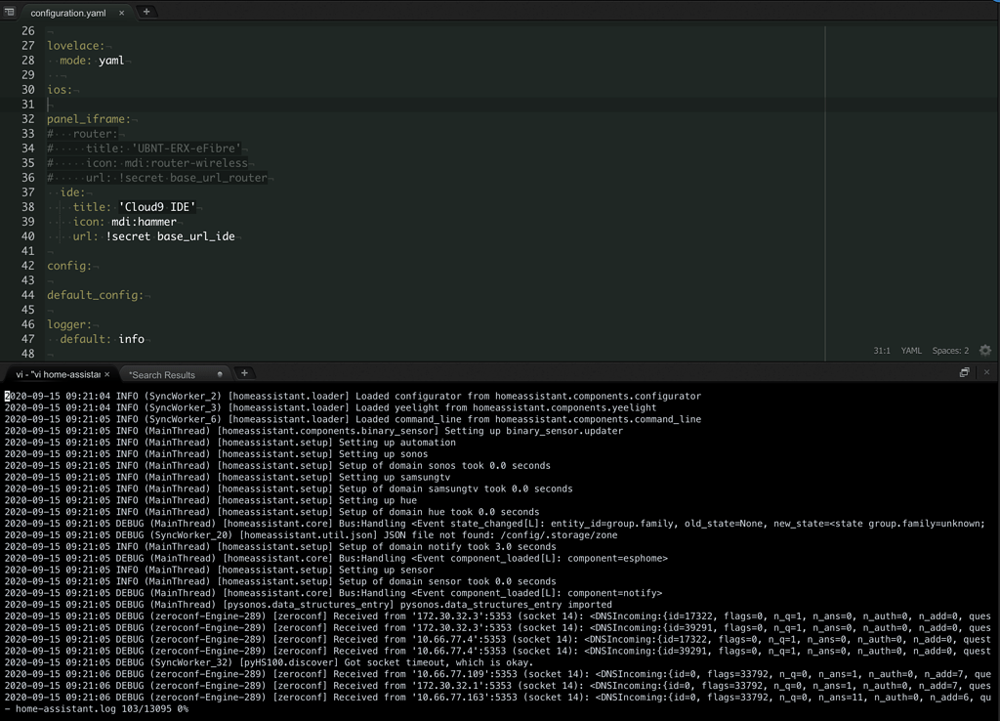Screen dimensions: 1000x721
Task: Close the console panel with its X icon
Action: click(986, 371)
